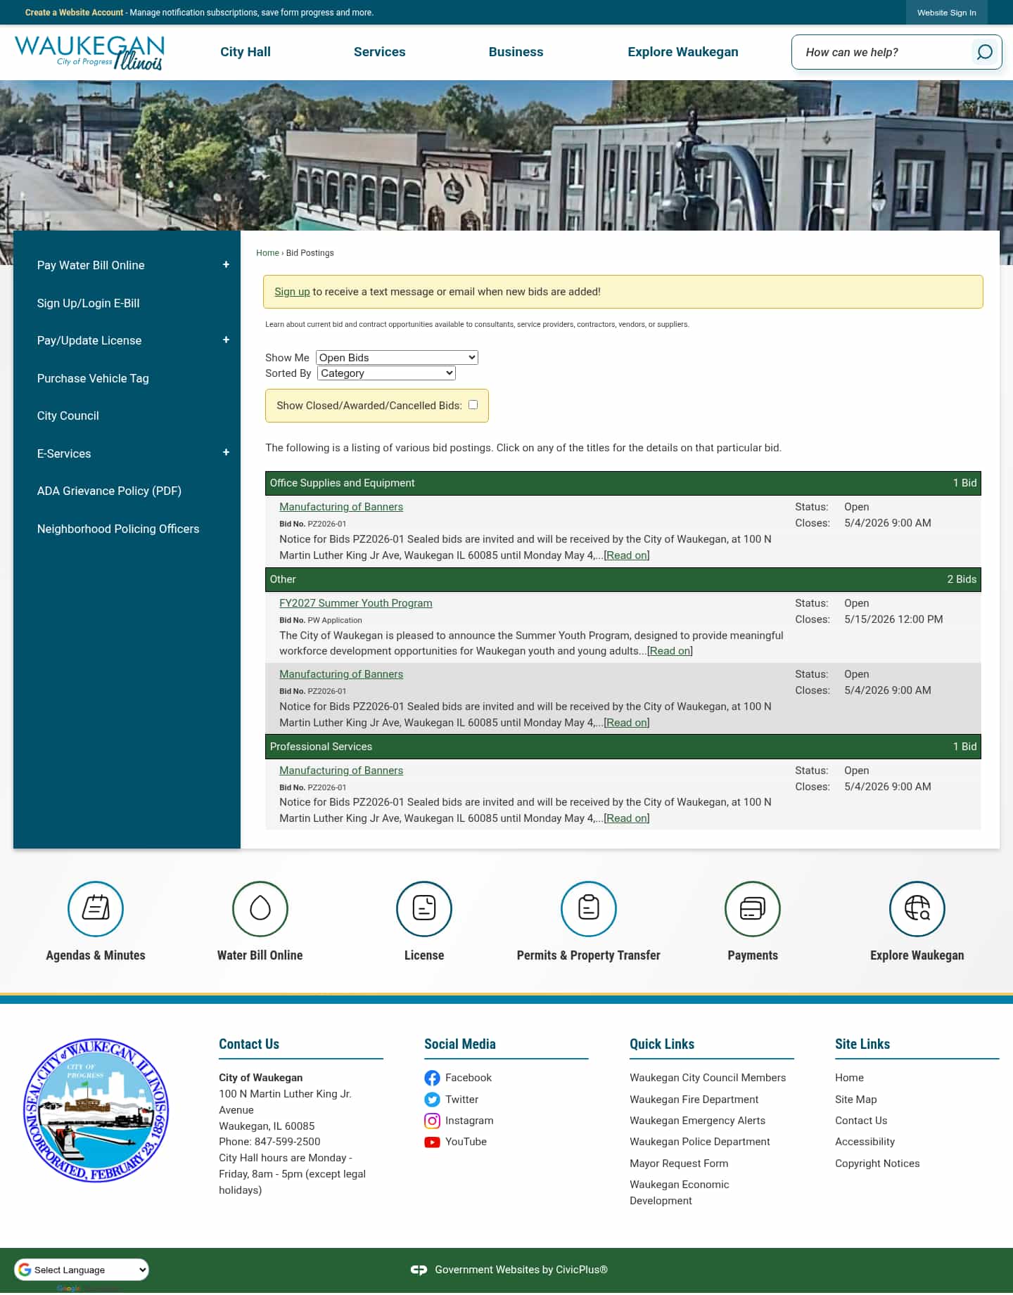The height and width of the screenshot is (1295, 1013).
Task: Click the Office Supplies and Equipment header
Action: click(623, 483)
